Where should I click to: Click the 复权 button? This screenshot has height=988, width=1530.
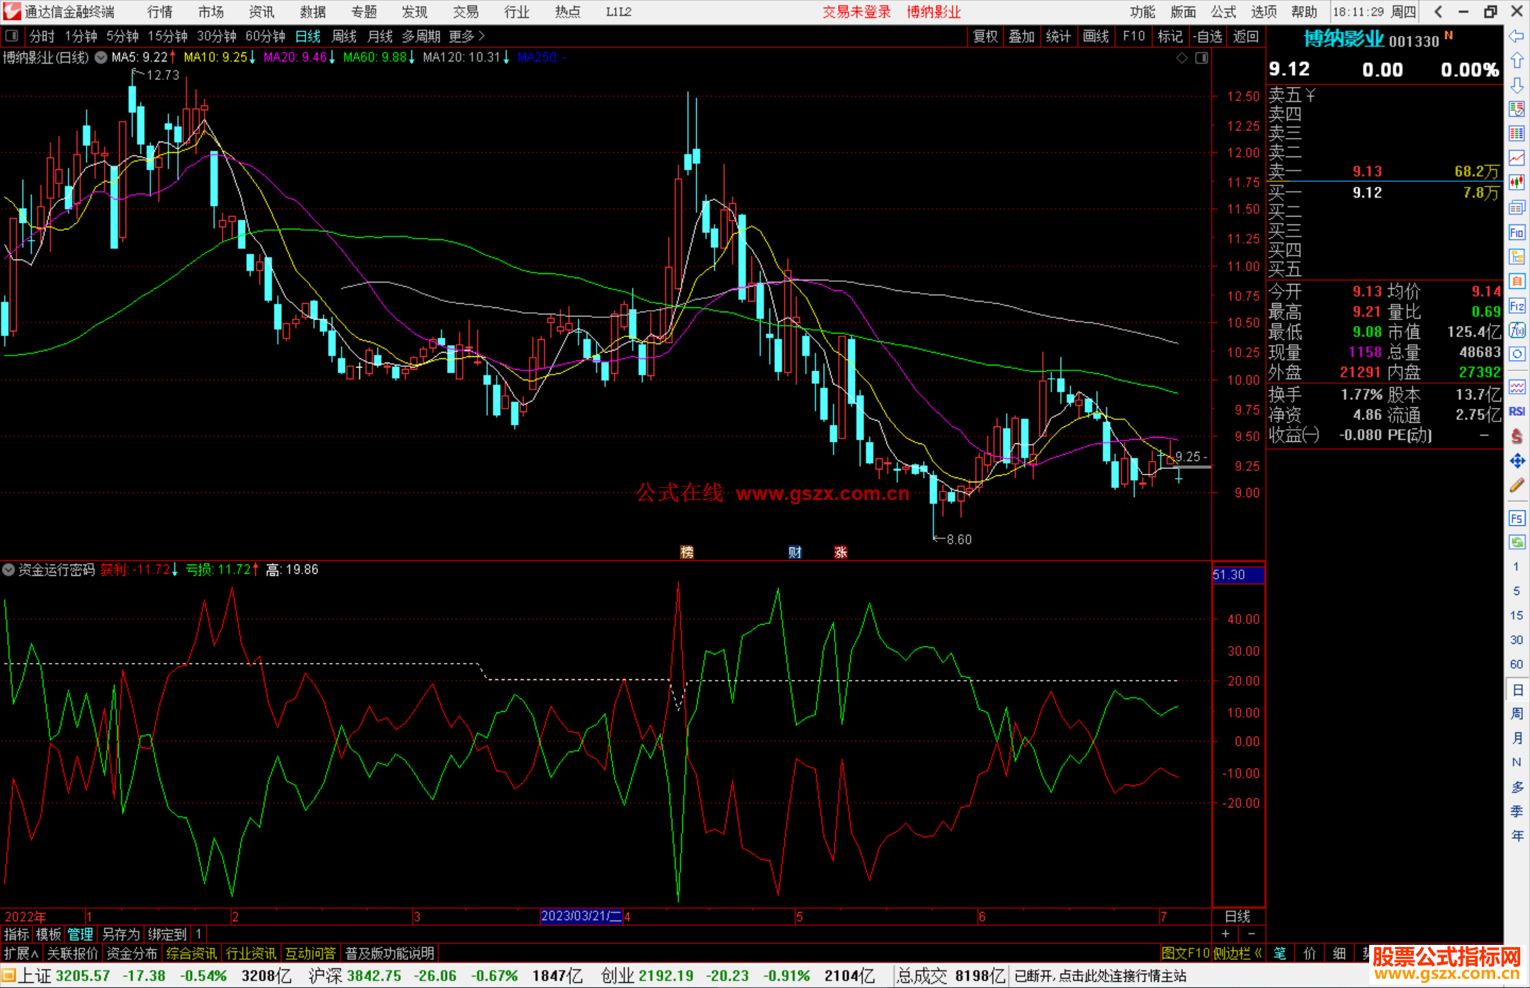985,36
